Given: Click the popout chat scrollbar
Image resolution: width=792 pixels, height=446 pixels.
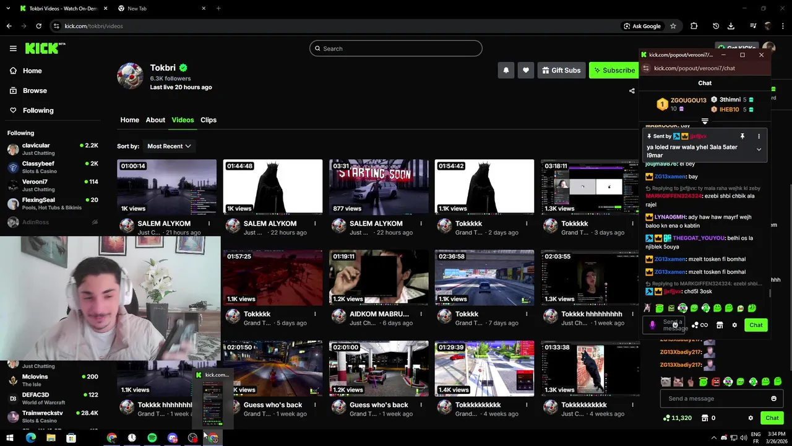Looking at the screenshot, I should 770,293.
